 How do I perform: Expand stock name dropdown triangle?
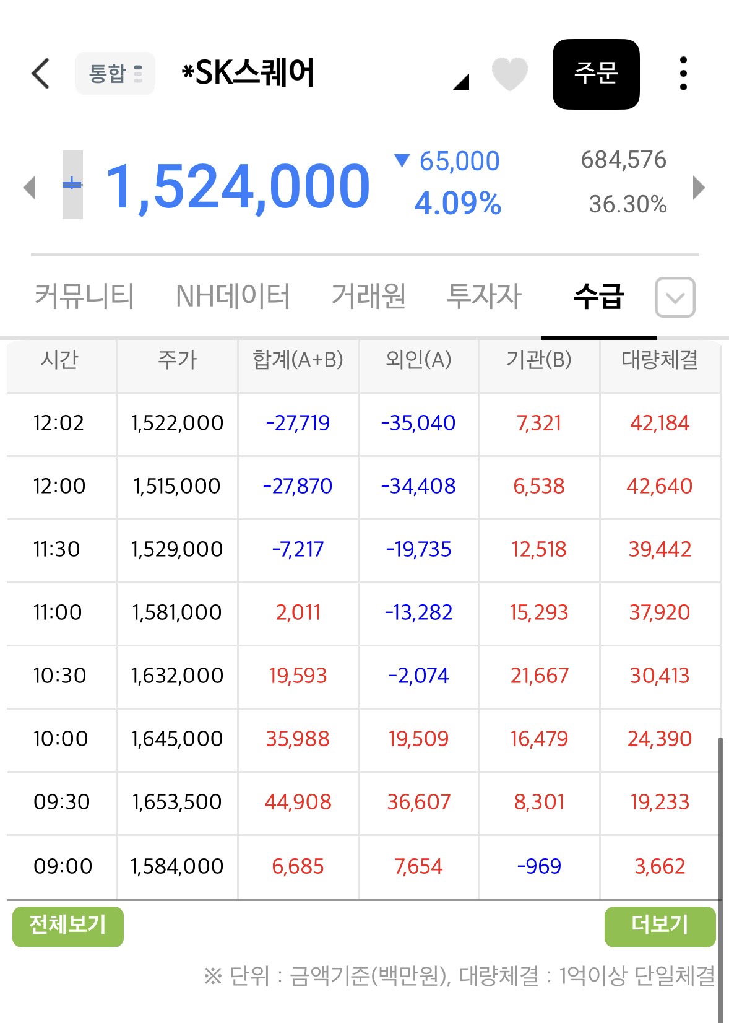pos(461,82)
